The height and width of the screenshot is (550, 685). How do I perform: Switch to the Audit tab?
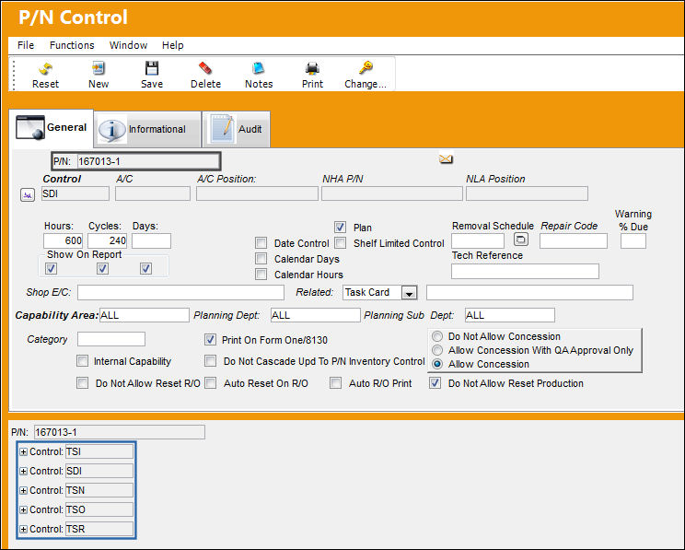237,129
